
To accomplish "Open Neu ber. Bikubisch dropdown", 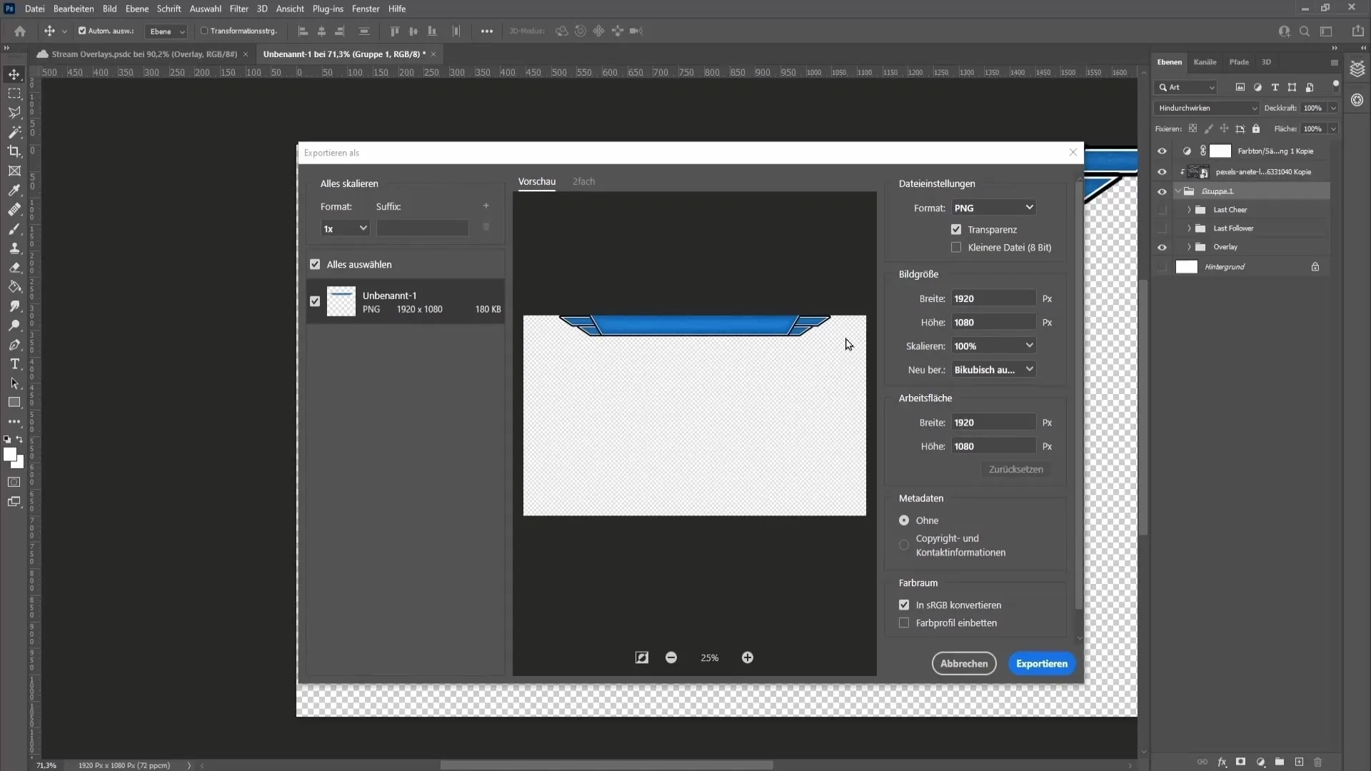I will (993, 370).
